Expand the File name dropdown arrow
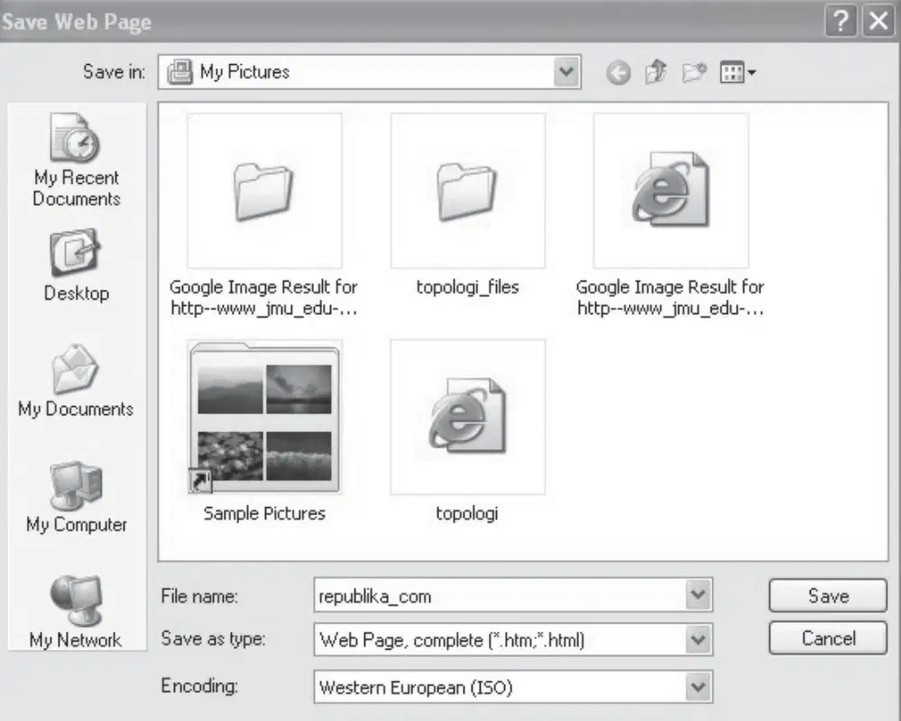 (x=698, y=595)
